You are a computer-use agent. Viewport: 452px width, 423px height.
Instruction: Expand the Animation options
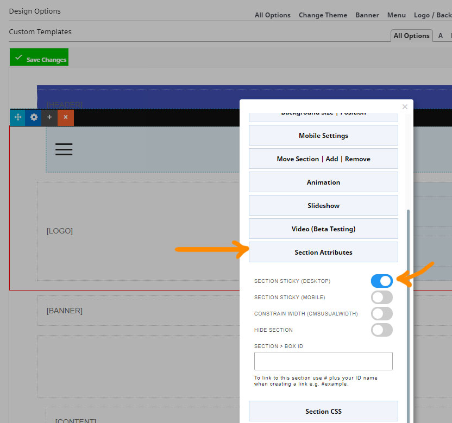pos(323,182)
